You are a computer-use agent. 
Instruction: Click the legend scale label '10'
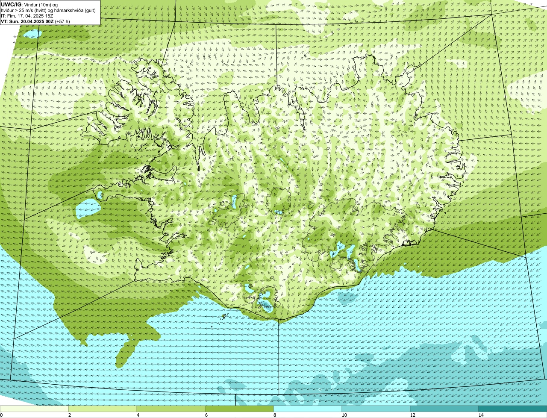[x=344, y=415]
